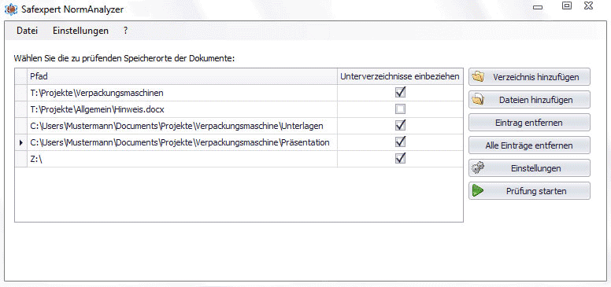Start the check with Prüfung starten
Viewport: 611px width, 287px height.
pos(529,191)
